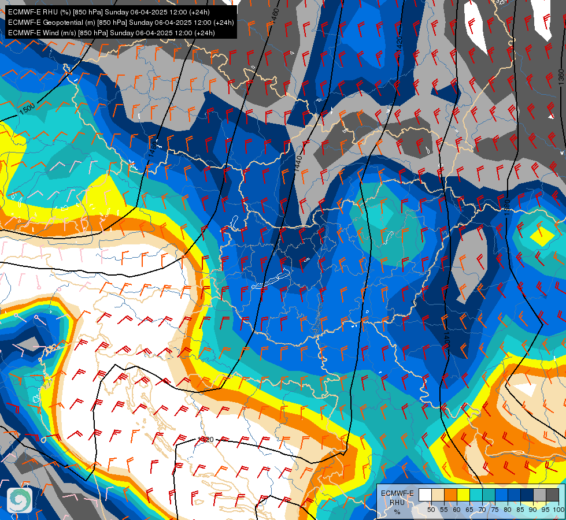Click the green swirl logo icon
Image resolution: width=566 pixels, height=520 pixels.
20,500
